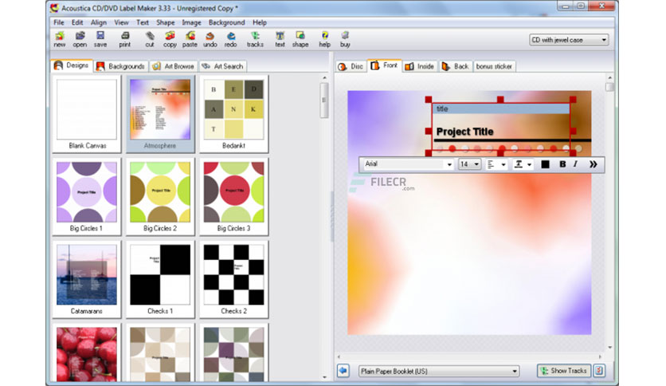The image size is (666, 386).
Task: Switch to the Backgrounds tab
Action: click(120, 66)
